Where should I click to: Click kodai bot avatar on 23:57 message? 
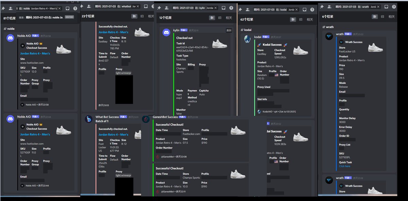click(x=248, y=39)
